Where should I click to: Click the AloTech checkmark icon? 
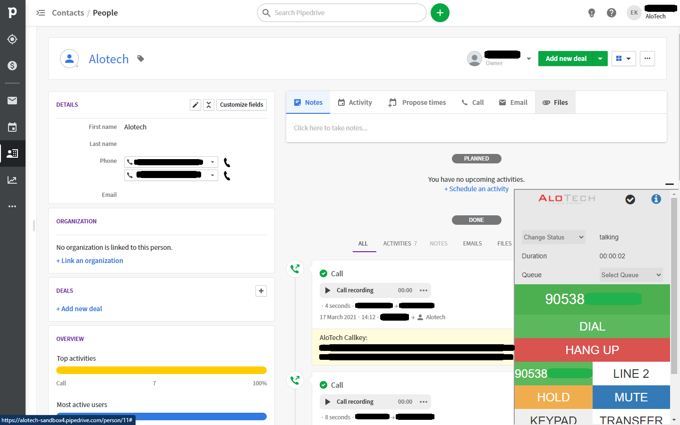coord(630,199)
